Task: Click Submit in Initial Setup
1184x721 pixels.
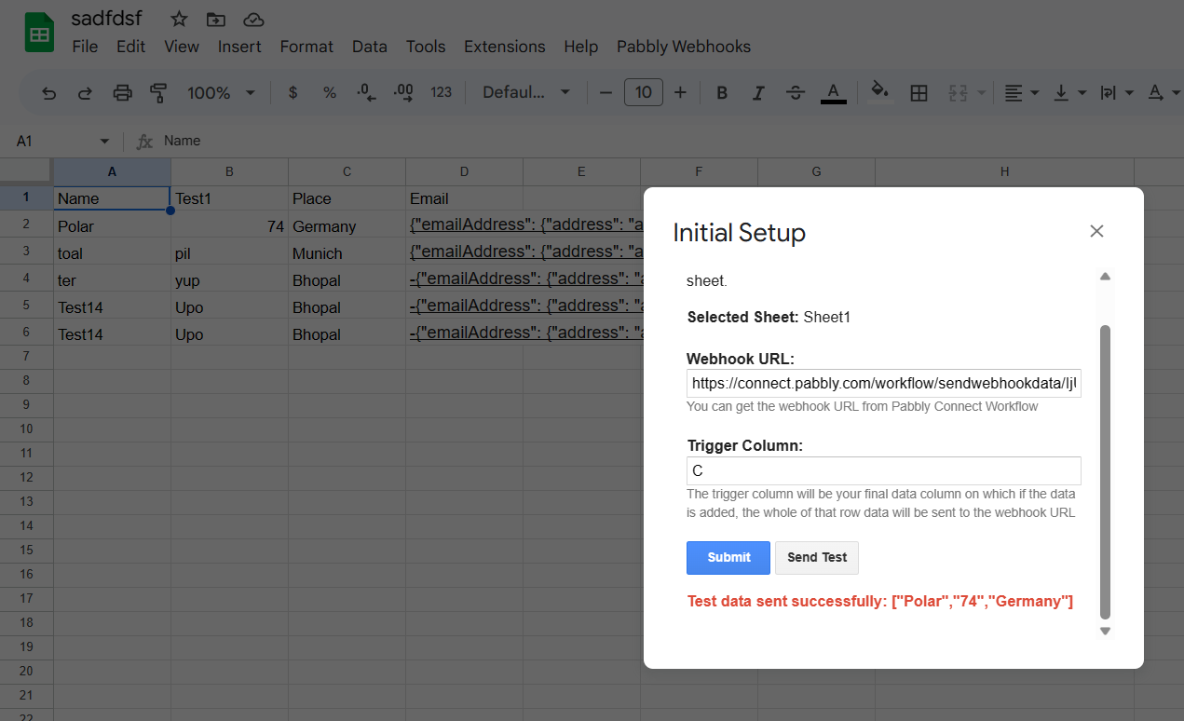Action: point(728,557)
